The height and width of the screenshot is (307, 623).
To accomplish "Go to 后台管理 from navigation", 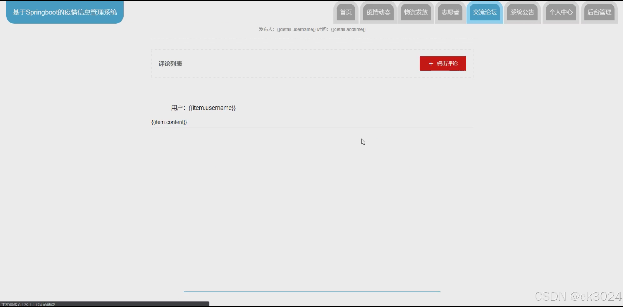I will click(599, 12).
